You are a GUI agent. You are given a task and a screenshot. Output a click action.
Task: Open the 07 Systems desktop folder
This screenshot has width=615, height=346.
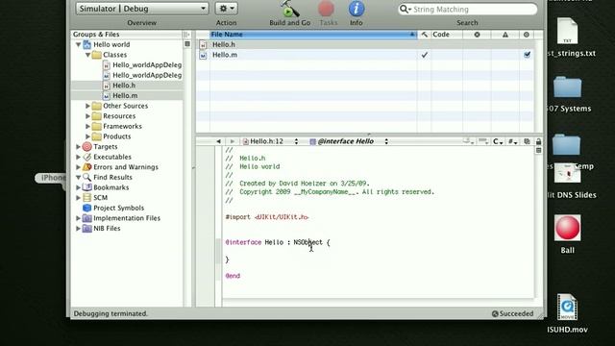point(567,87)
